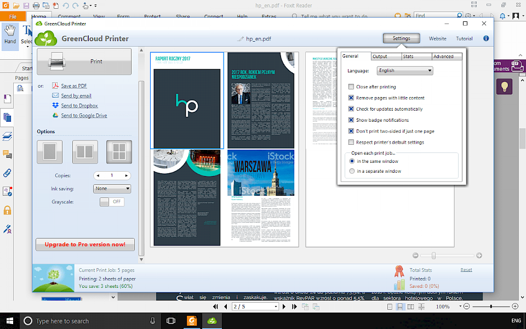Go to last page in Foxit
Screen dimensions: 526x329
(x=294, y=307)
